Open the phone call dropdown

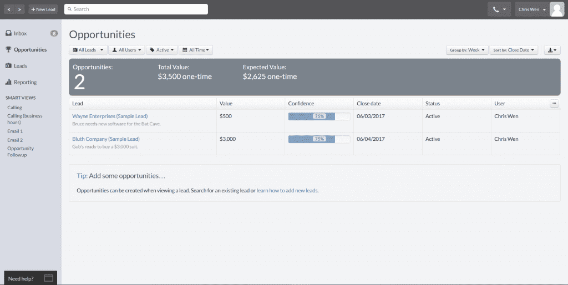coord(499,9)
